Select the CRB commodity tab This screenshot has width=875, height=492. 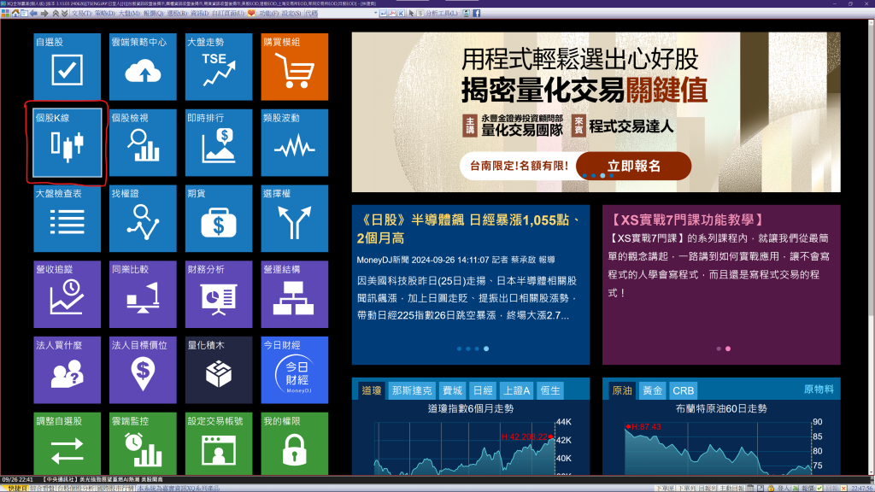[x=683, y=390]
